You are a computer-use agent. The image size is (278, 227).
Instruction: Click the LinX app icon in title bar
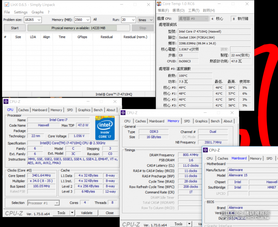pyautogui.click(x=7, y=4)
